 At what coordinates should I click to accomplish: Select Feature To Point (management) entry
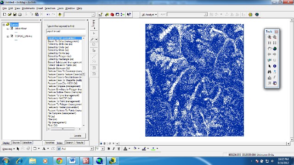(64, 101)
